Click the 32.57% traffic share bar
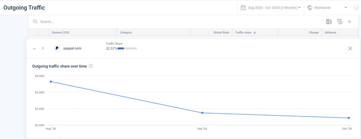The width and height of the screenshot is (361, 139). 127,48
